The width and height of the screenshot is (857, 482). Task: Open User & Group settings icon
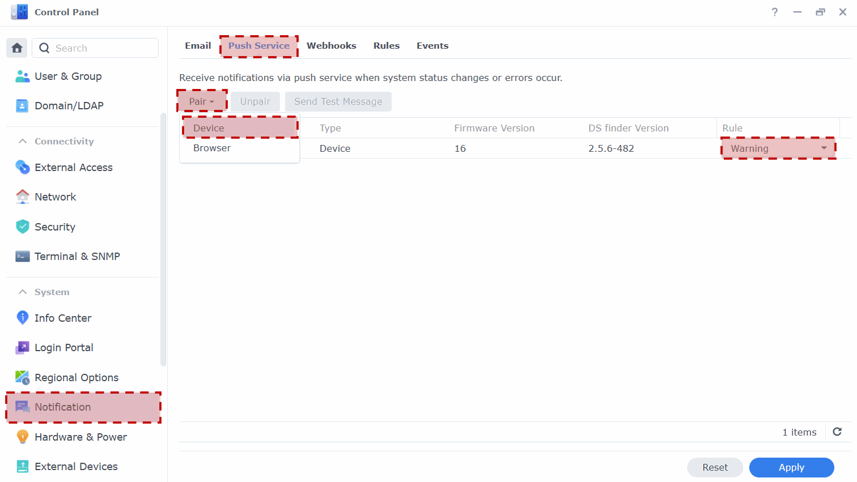pyautogui.click(x=22, y=76)
